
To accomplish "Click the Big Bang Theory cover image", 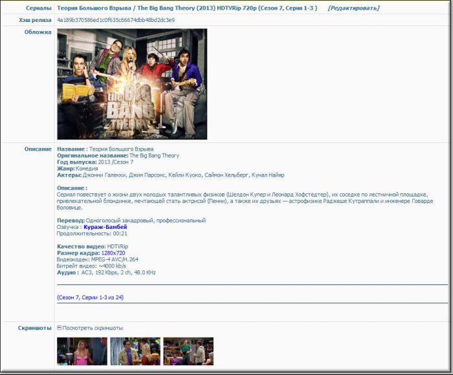I will point(132,84).
